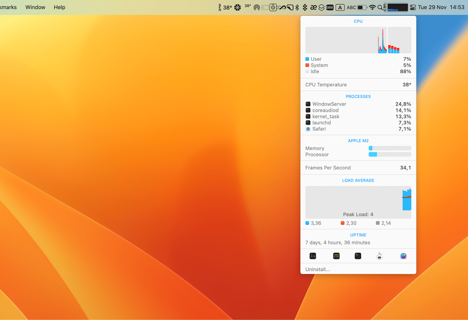This screenshot has width=468, height=320.
Task: Click the CPU core bars graph
Action: (400, 40)
